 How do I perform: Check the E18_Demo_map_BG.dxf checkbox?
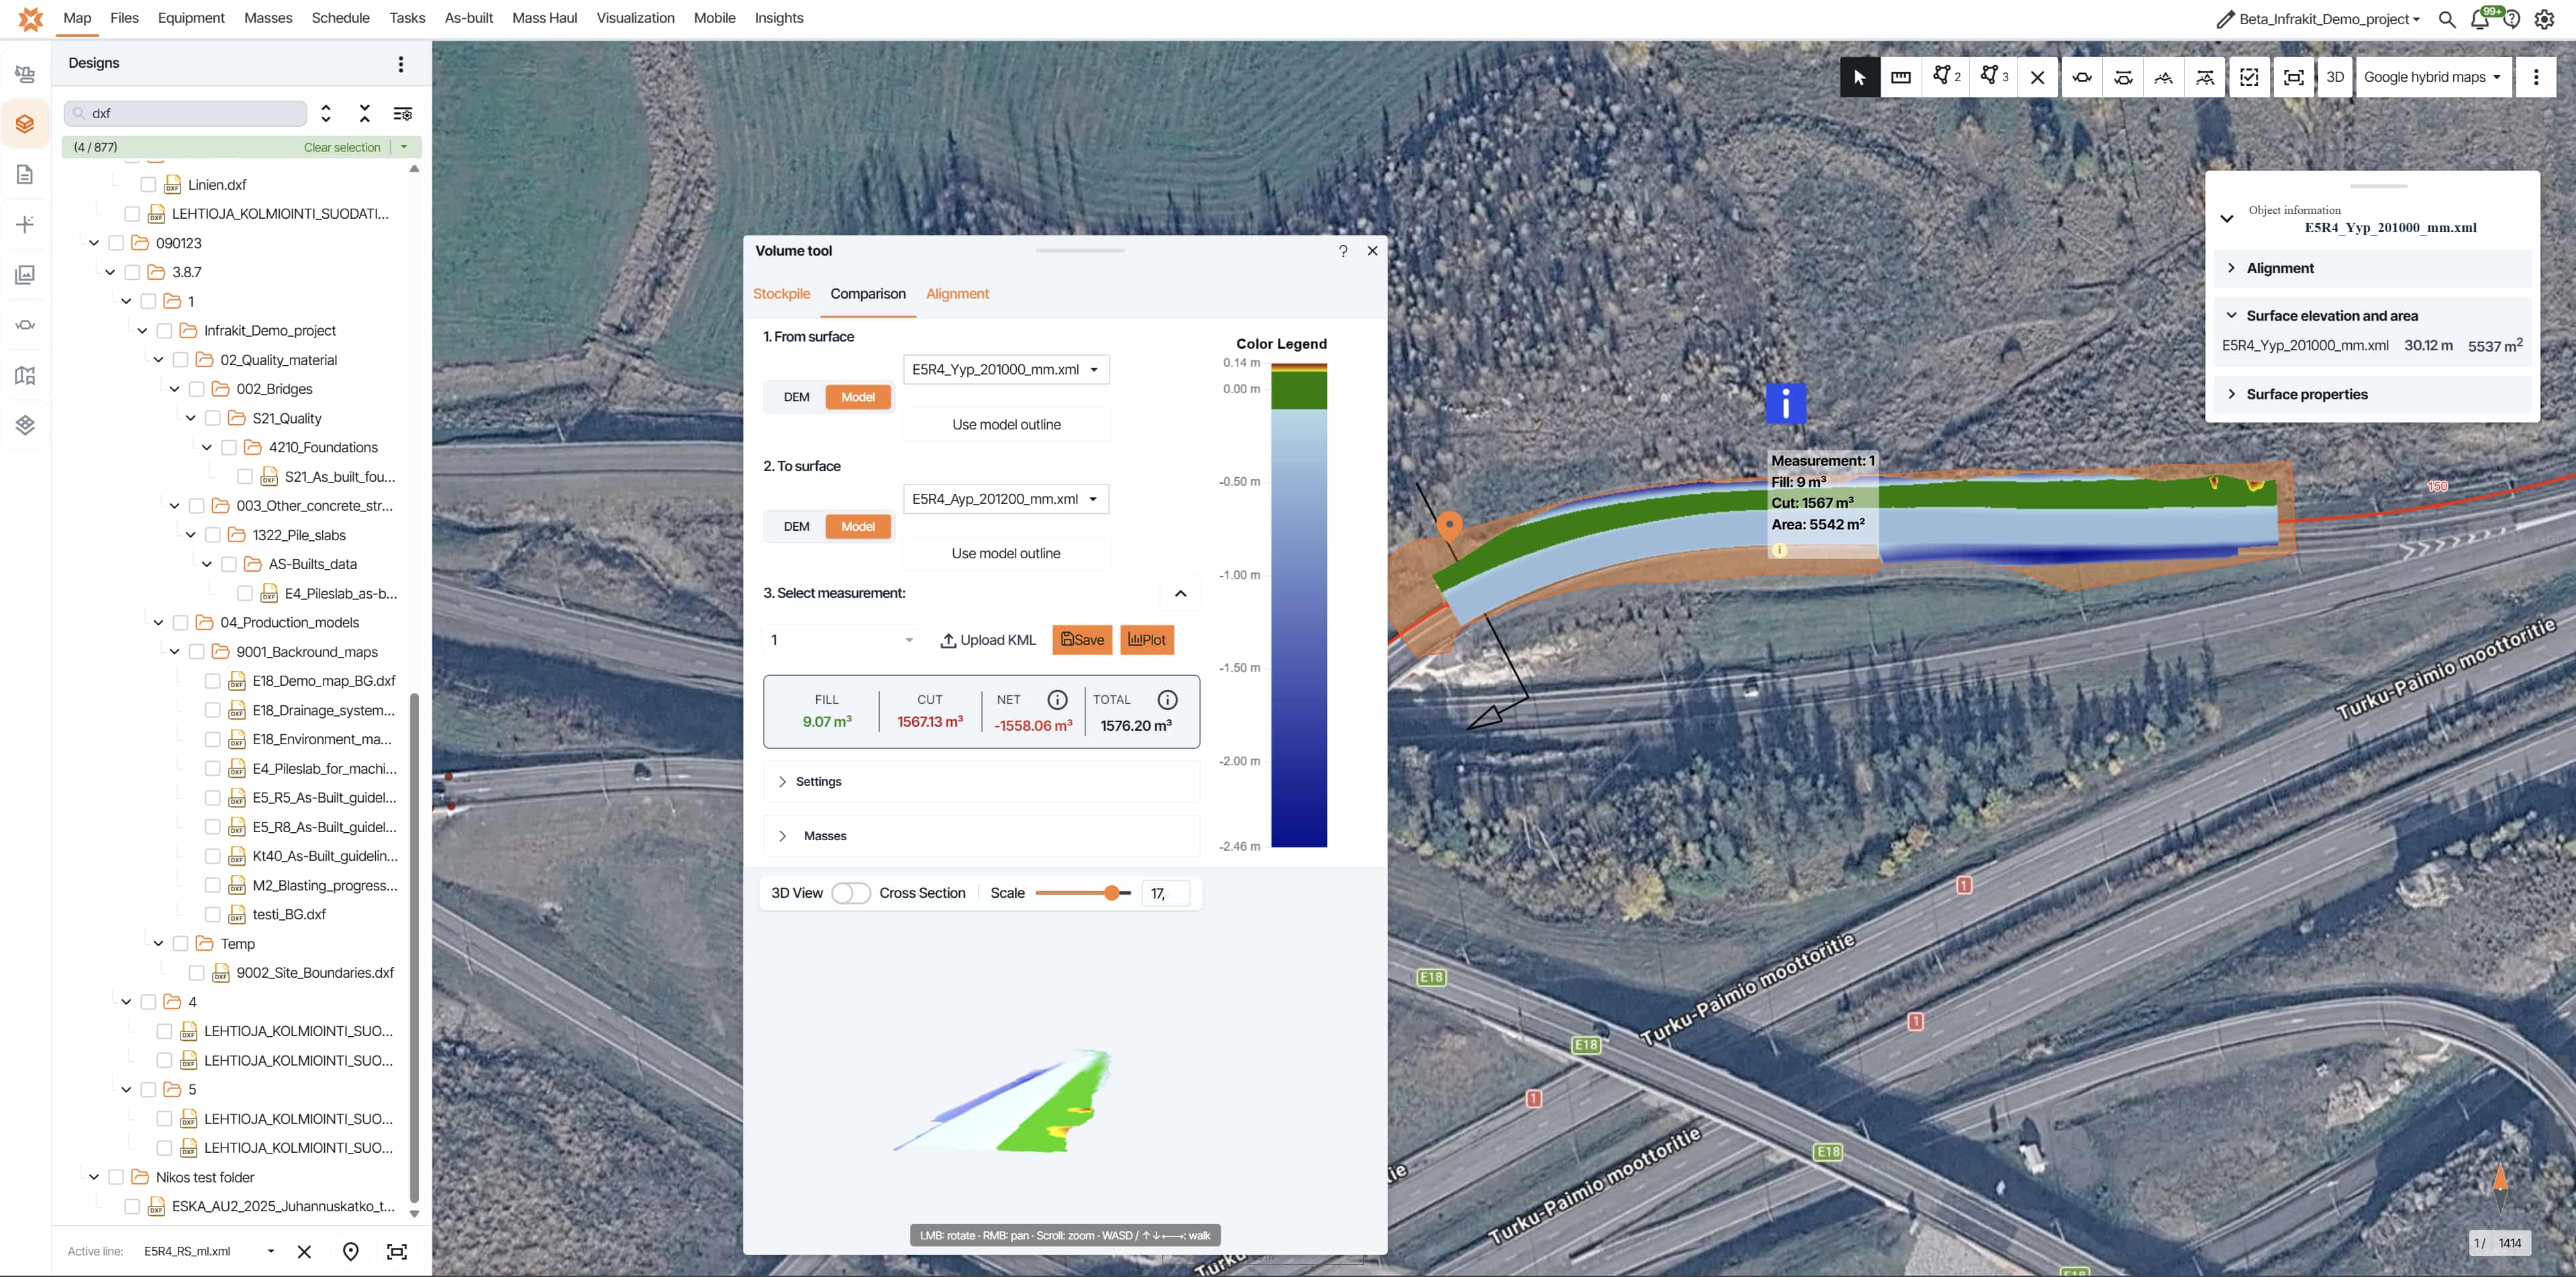(x=212, y=681)
